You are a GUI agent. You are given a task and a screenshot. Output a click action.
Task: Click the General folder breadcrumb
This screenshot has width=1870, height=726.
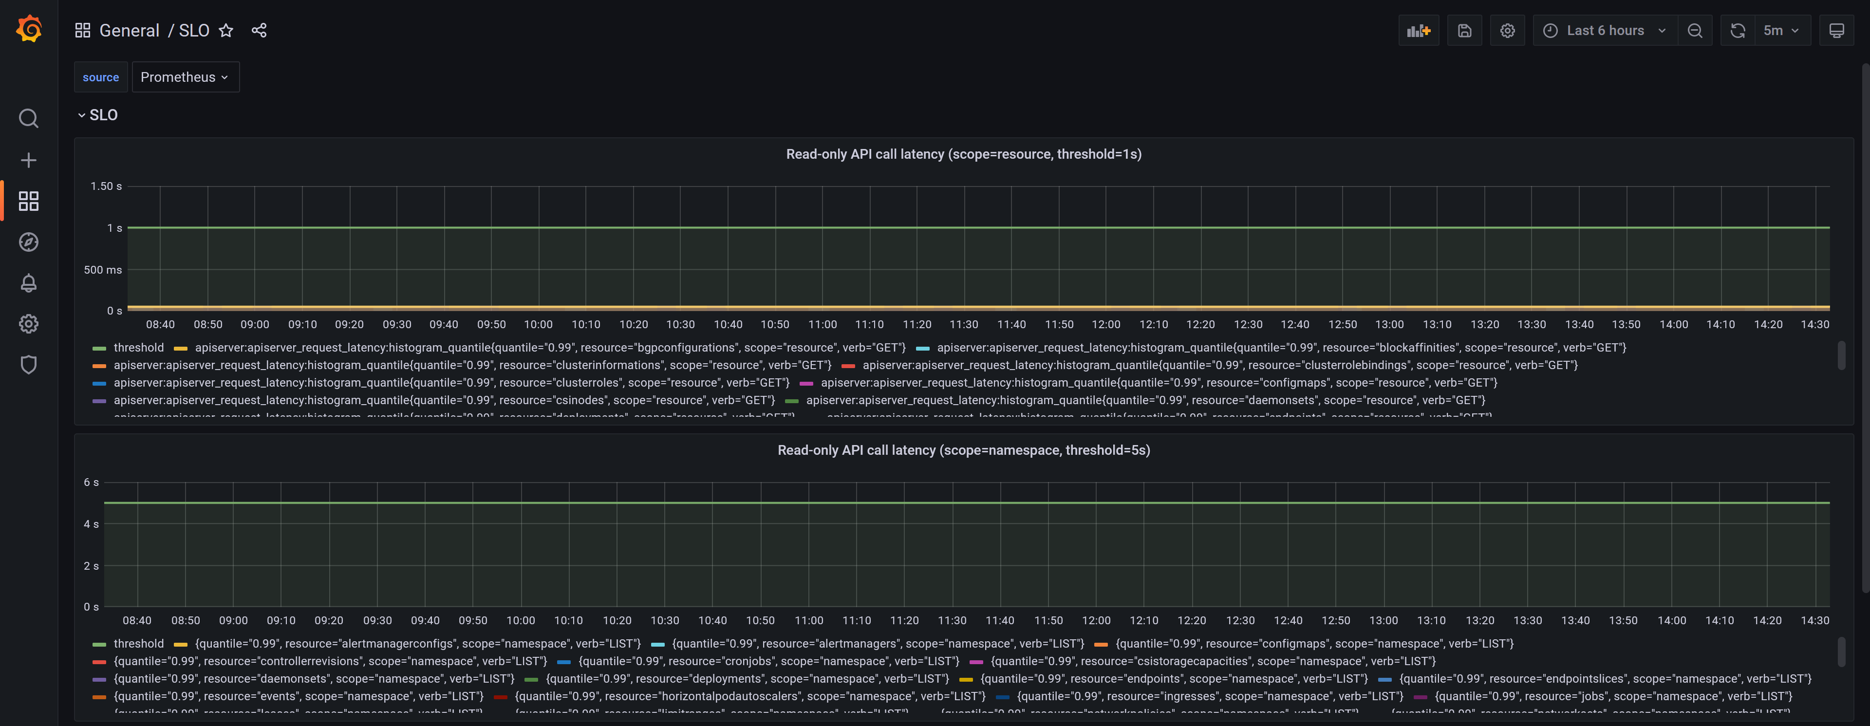tap(129, 31)
